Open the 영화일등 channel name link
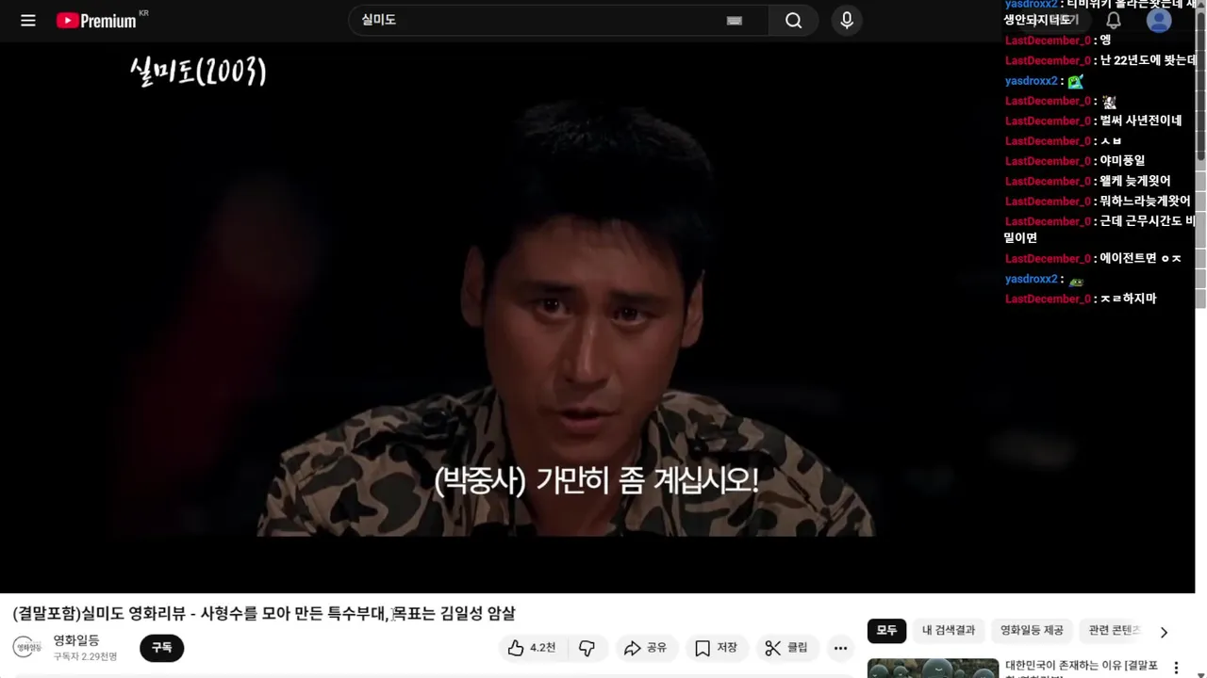 point(76,640)
